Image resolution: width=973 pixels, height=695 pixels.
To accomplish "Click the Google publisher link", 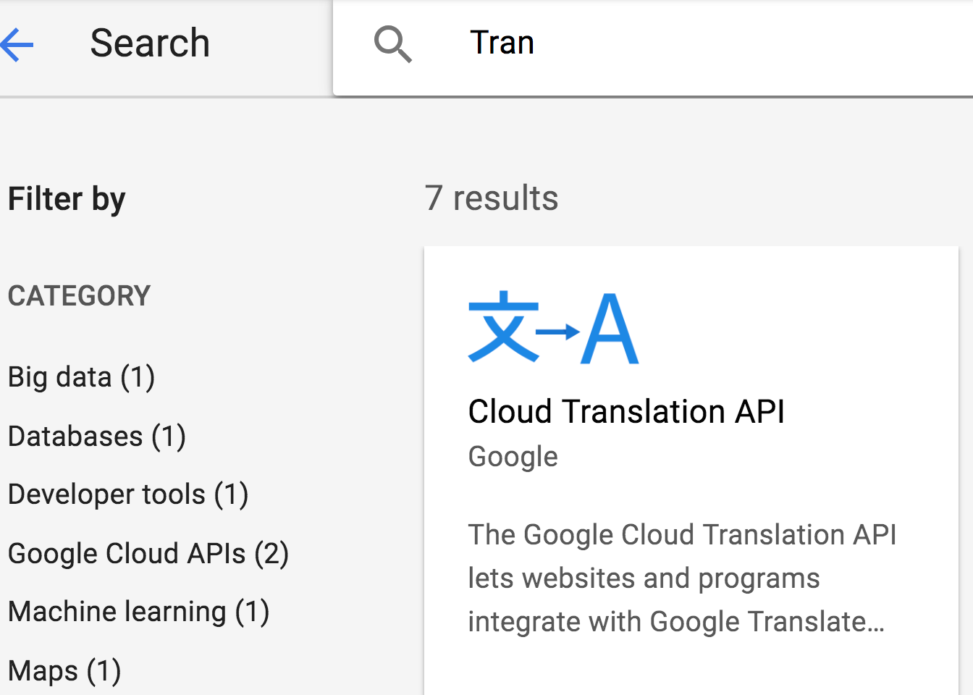I will [513, 456].
